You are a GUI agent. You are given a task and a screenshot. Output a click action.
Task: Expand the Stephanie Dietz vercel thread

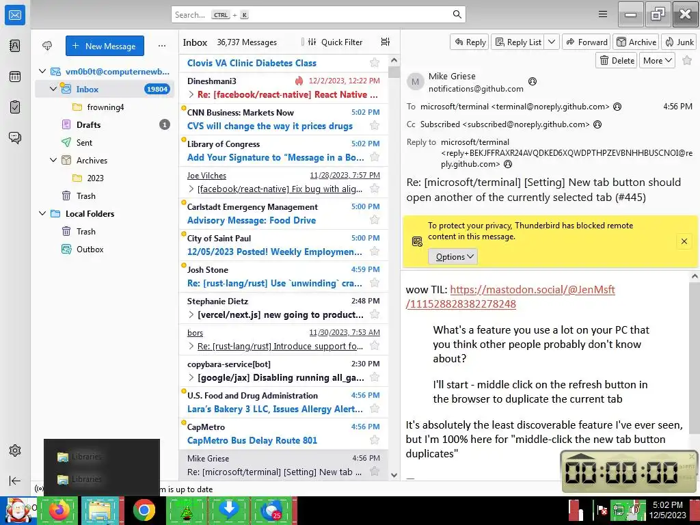(x=191, y=314)
